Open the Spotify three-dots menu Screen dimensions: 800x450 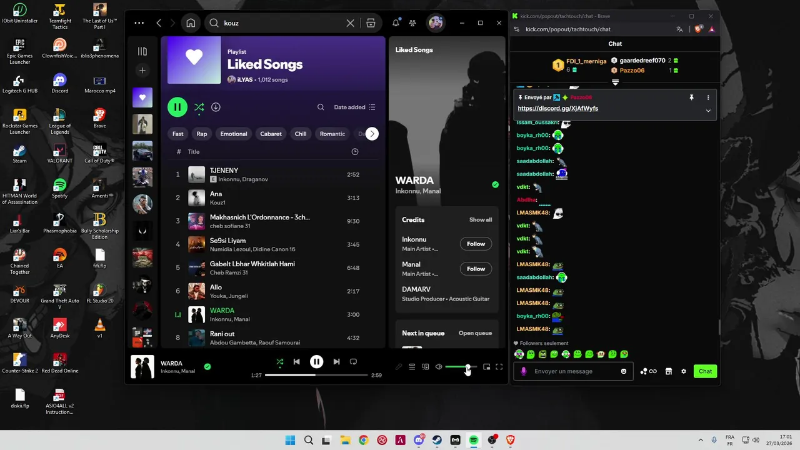pos(139,23)
